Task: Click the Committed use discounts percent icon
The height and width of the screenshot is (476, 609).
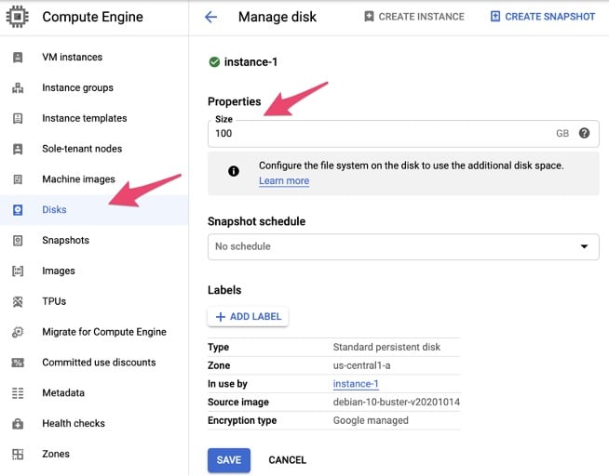Action: click(x=18, y=363)
